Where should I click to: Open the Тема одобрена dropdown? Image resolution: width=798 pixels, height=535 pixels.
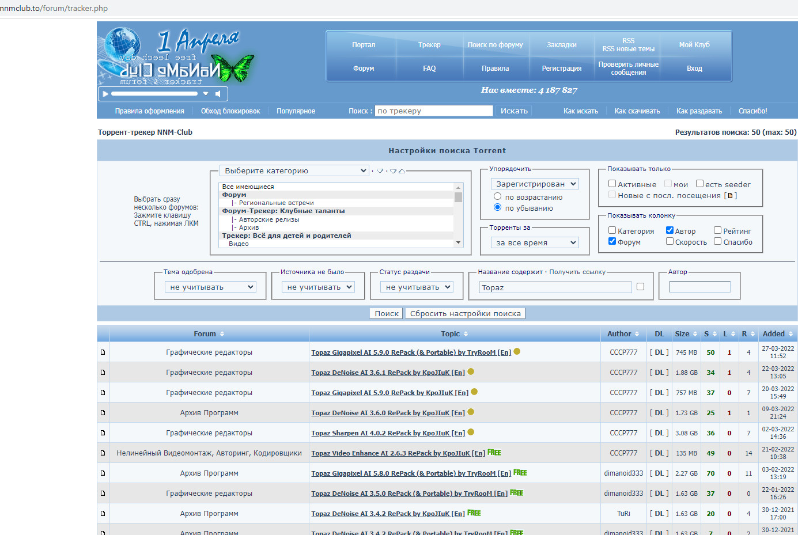click(x=210, y=287)
